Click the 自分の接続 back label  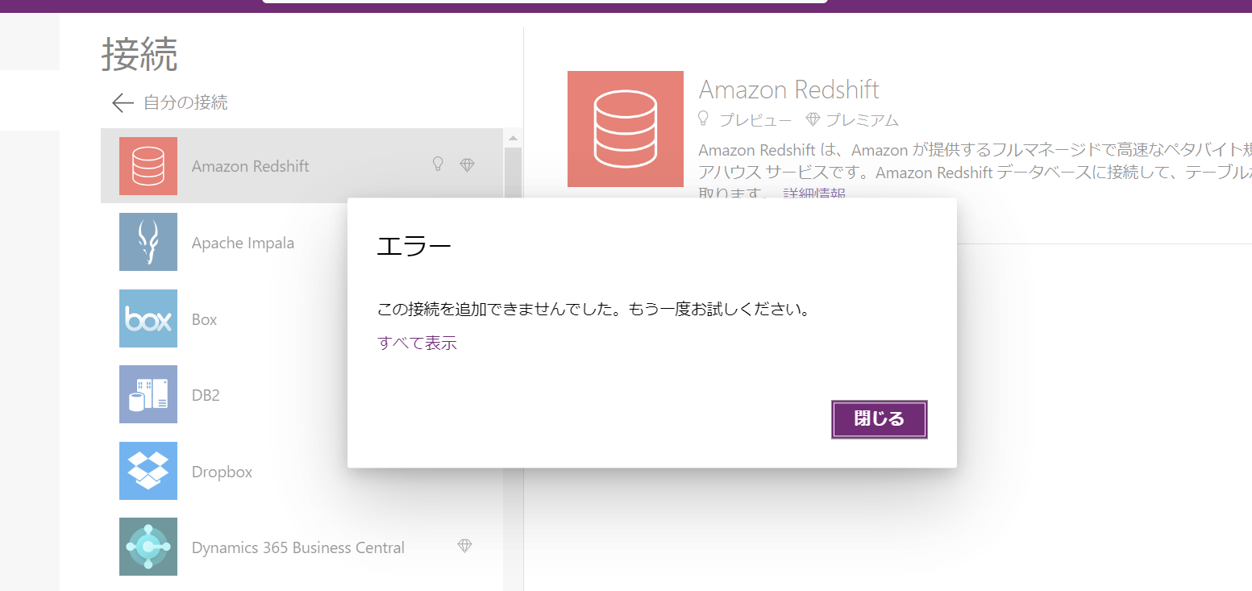coord(185,102)
